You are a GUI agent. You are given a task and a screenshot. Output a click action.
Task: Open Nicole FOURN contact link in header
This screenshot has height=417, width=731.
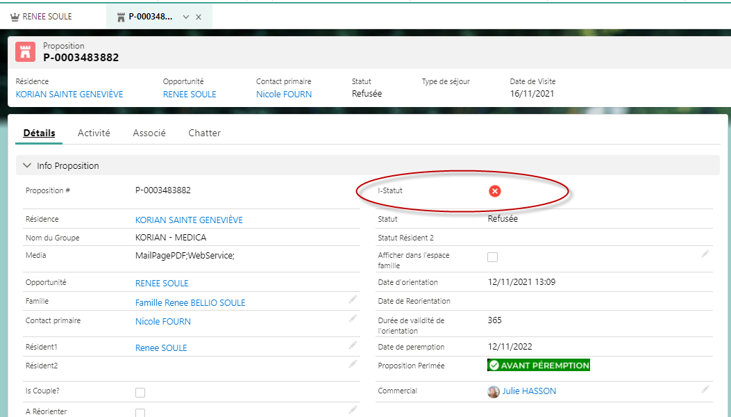click(284, 95)
